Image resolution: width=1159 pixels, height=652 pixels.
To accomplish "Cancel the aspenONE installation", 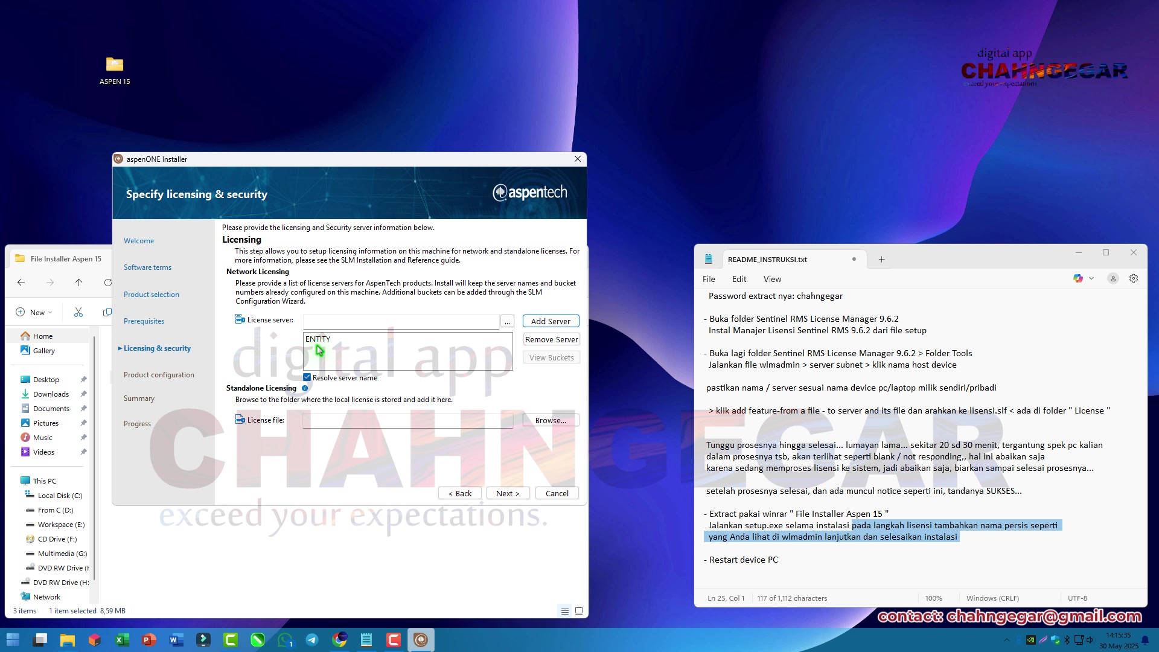I will [x=557, y=493].
